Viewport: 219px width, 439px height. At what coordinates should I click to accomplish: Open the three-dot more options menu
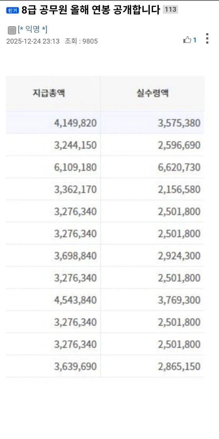(x=207, y=38)
